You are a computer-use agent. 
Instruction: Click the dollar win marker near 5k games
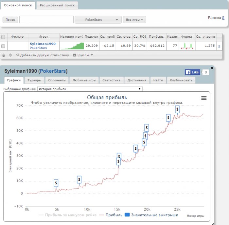[56, 183]
